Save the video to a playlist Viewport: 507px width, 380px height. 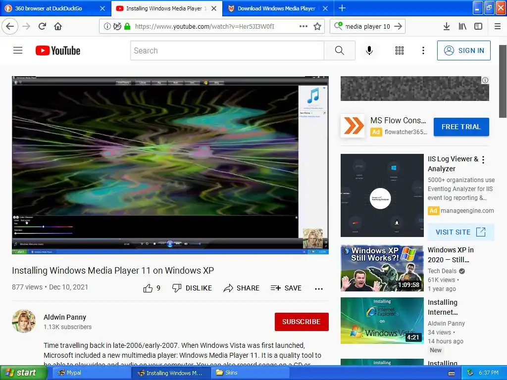coord(286,288)
